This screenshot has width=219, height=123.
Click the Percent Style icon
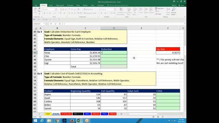point(105,13)
